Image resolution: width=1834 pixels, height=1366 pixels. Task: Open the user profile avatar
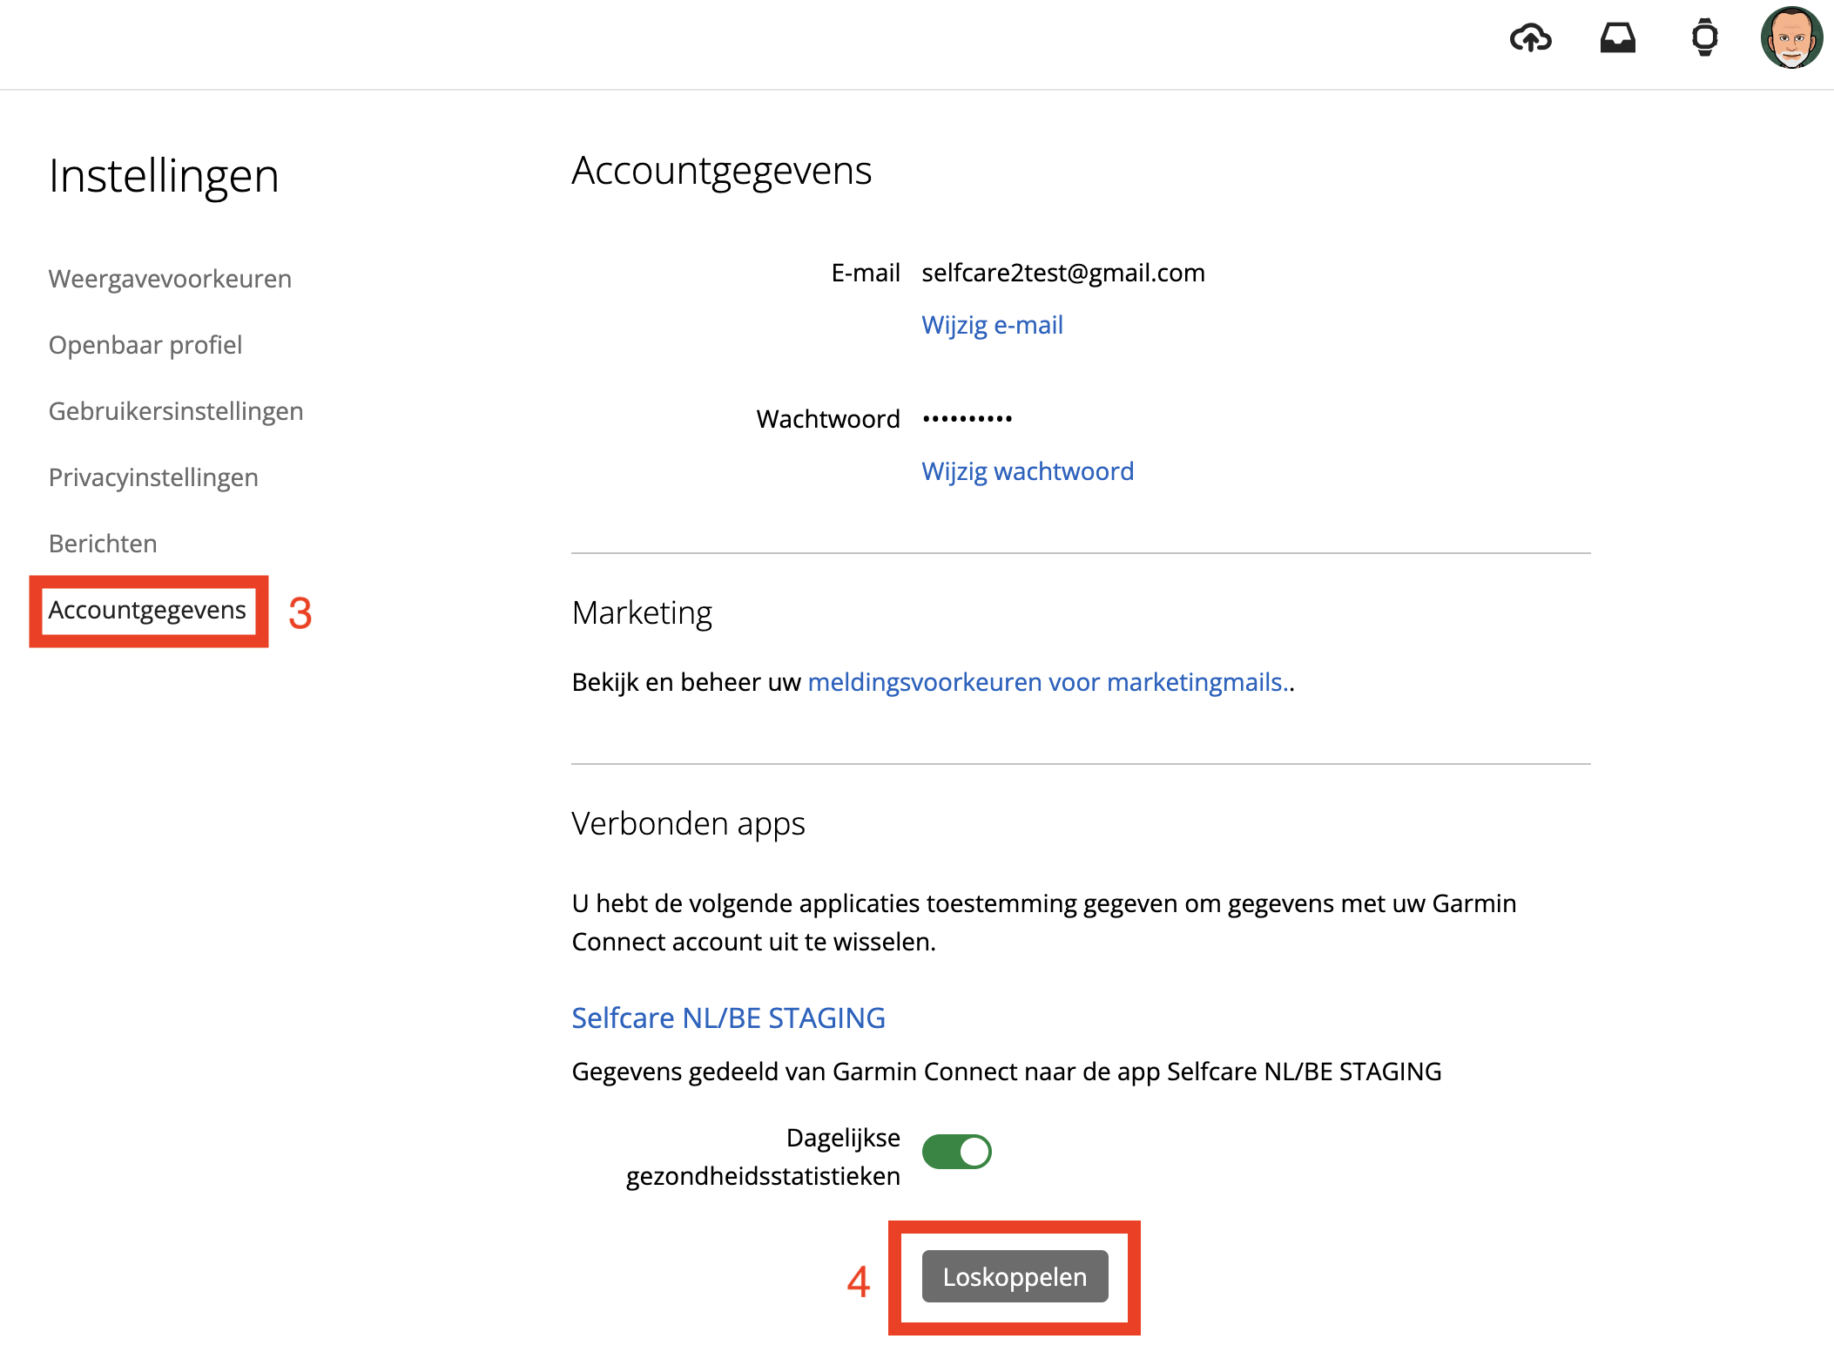tap(1790, 38)
